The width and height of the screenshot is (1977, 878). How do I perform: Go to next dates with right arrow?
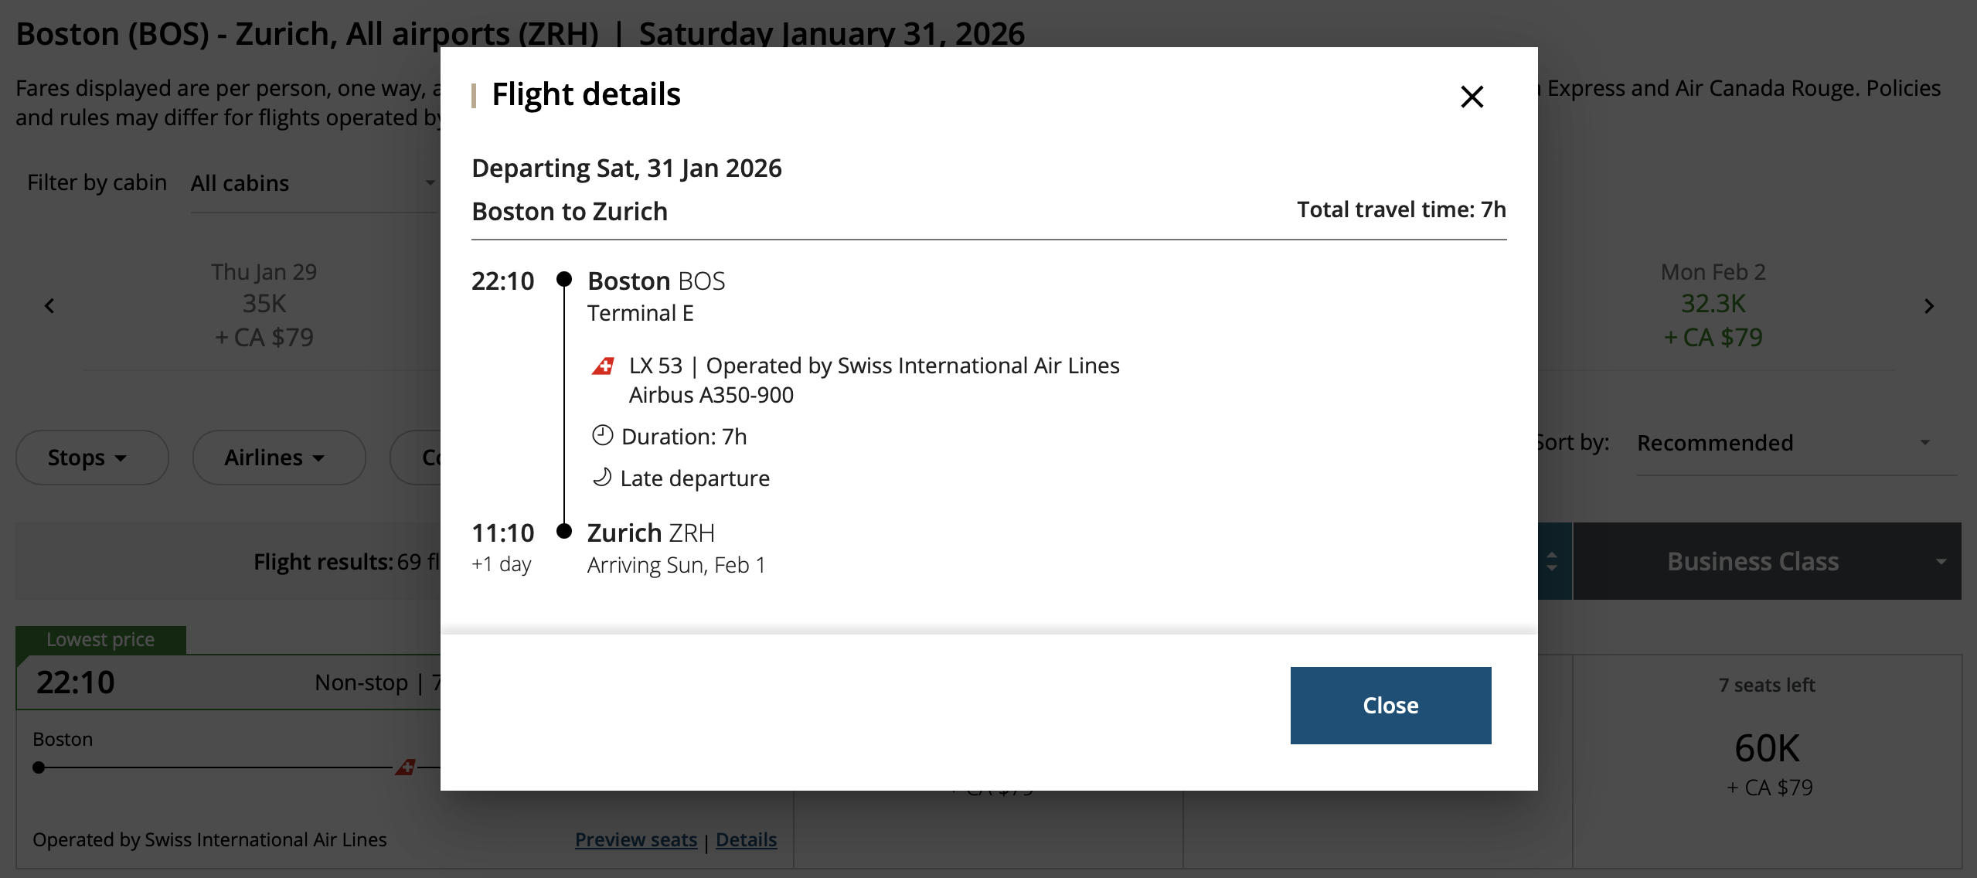point(1928,306)
